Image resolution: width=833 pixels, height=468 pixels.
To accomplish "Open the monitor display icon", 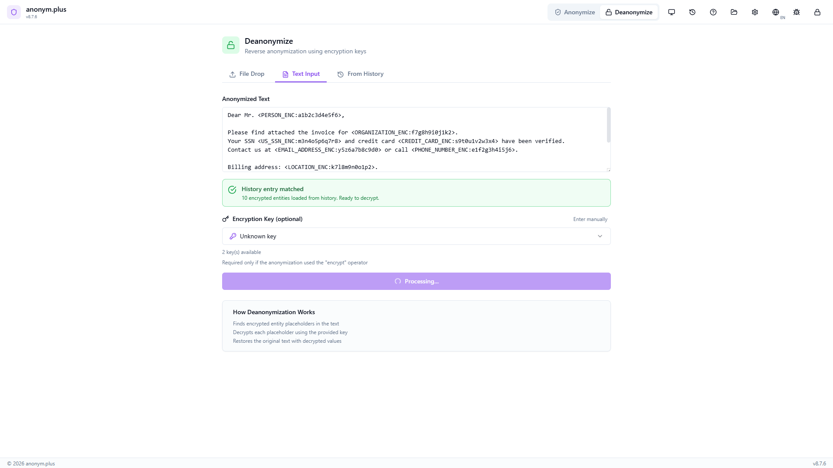I will 672,12.
